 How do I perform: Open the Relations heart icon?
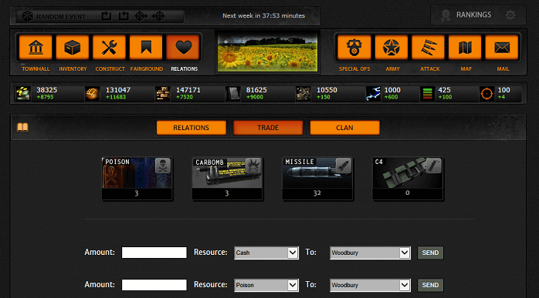tap(183, 47)
